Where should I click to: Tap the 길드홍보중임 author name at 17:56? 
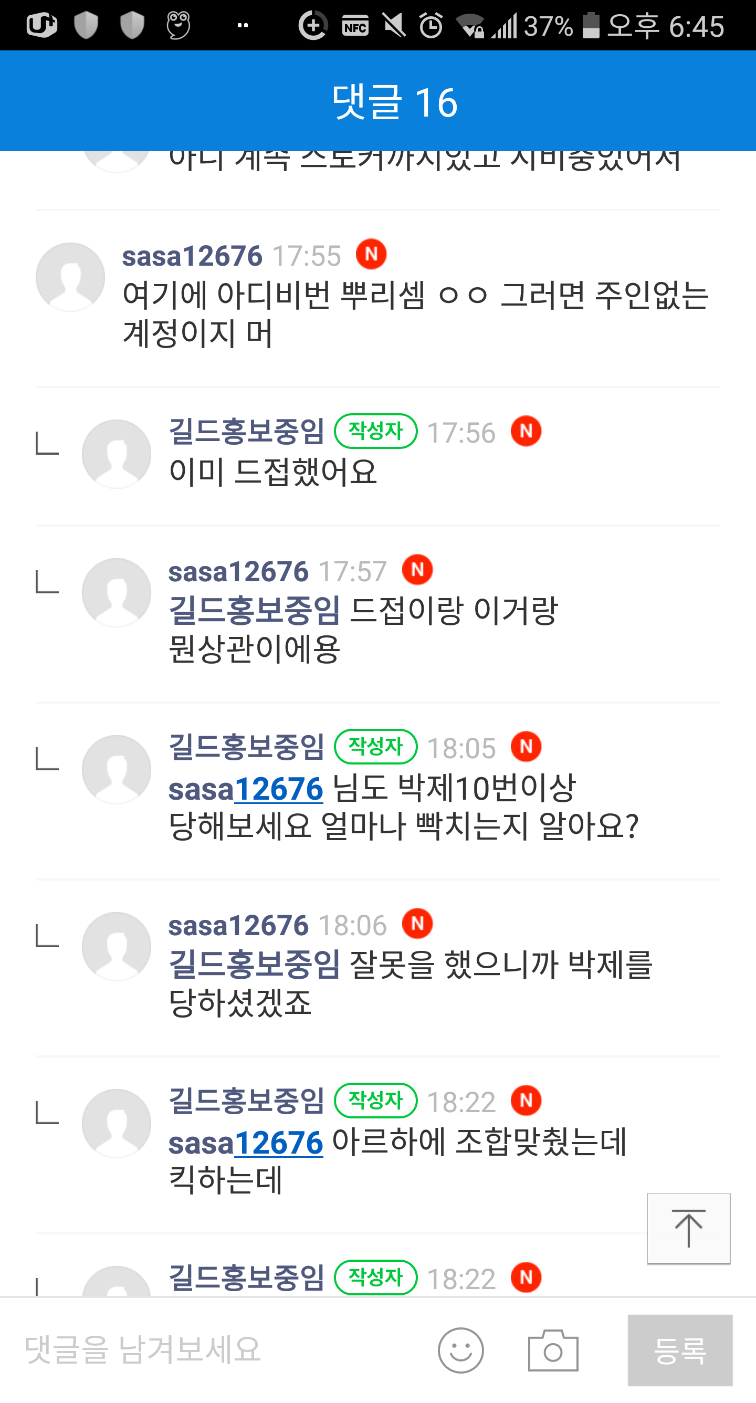click(247, 432)
